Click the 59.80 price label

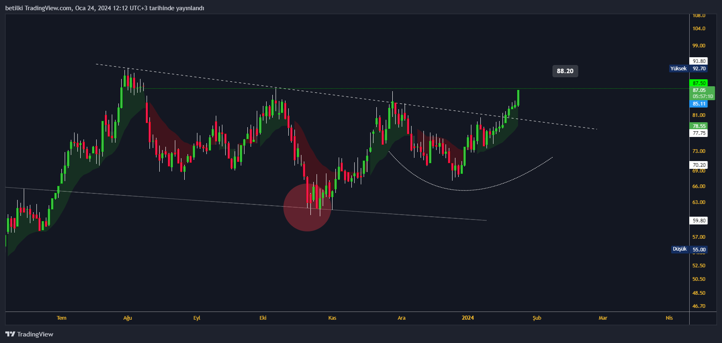coord(699,221)
